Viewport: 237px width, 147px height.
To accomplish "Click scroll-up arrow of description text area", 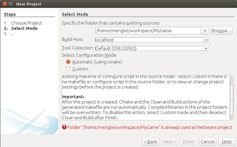I will pyautogui.click(x=232, y=77).
